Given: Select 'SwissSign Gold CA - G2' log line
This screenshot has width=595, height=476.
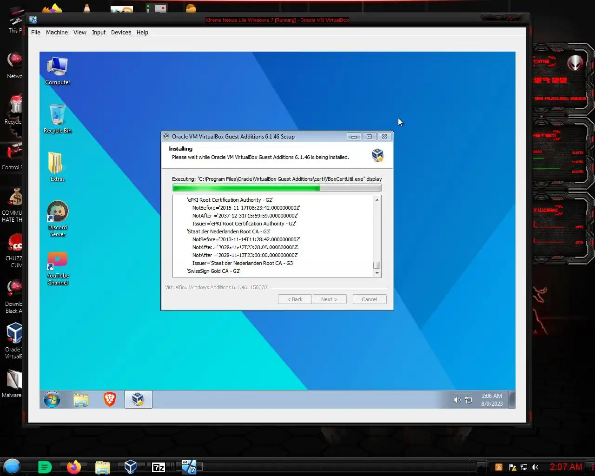Looking at the screenshot, I should point(213,271).
